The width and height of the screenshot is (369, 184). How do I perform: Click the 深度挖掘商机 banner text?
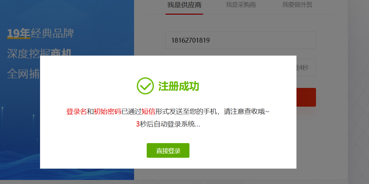tap(39, 53)
